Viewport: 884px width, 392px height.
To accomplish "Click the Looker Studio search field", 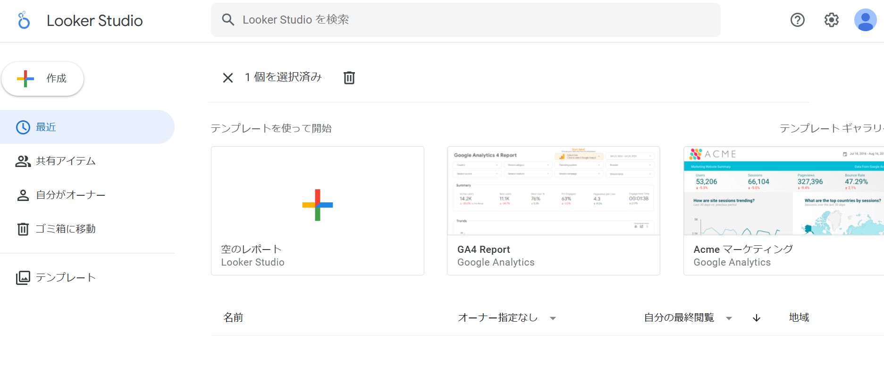I will click(x=472, y=20).
